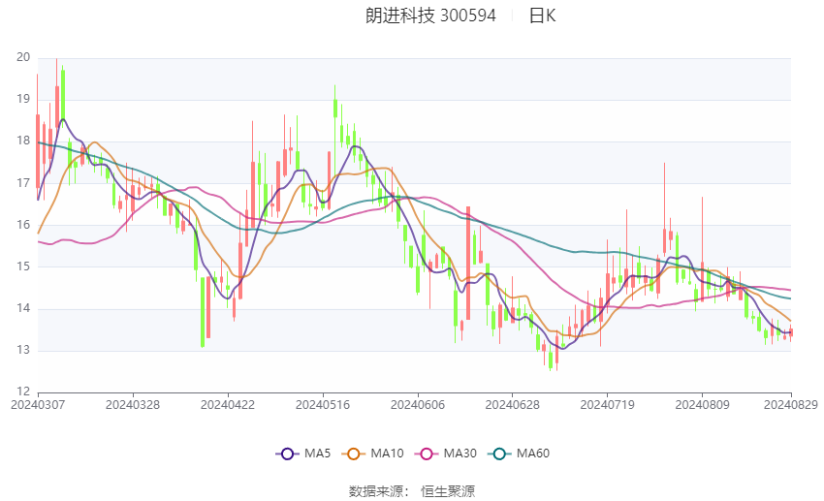Toggle the MA60 legend series
824x501 pixels.
[519, 454]
